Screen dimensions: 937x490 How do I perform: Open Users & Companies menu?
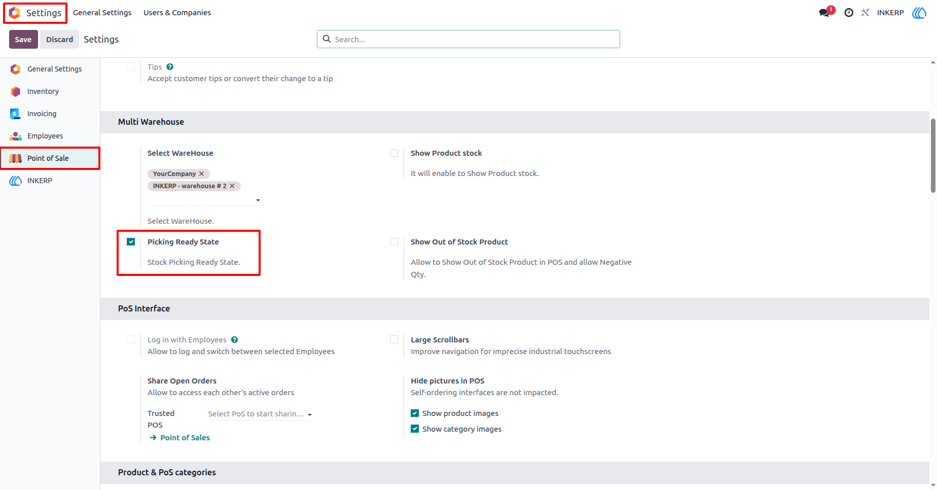(x=177, y=13)
